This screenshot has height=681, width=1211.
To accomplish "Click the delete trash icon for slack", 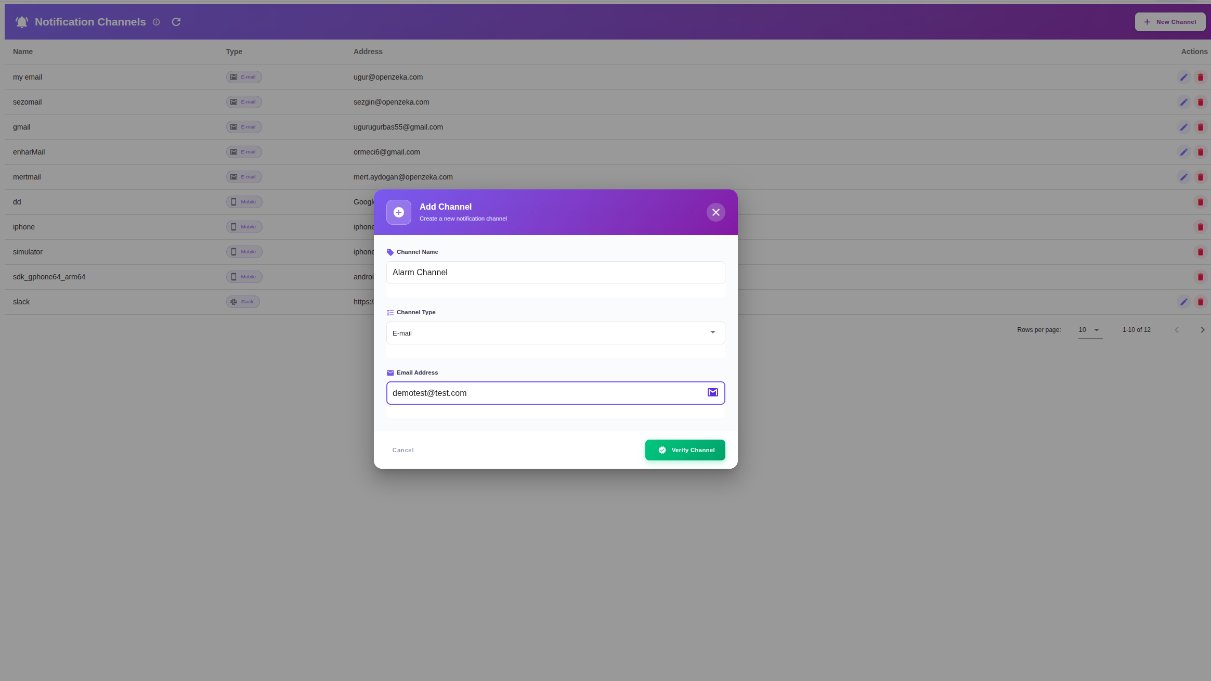I will 1201,302.
